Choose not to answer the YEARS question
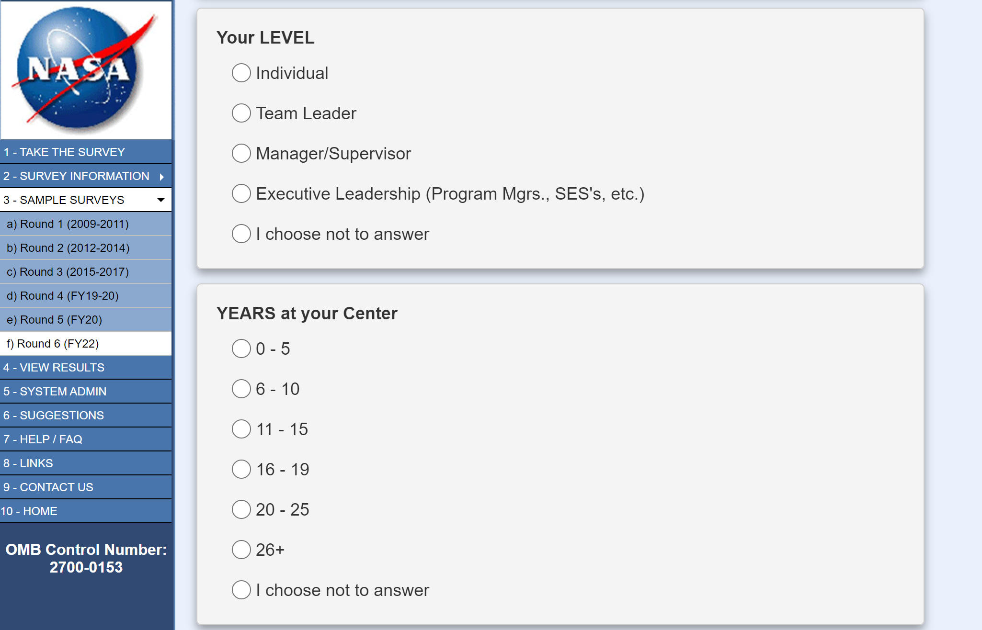 click(x=241, y=590)
